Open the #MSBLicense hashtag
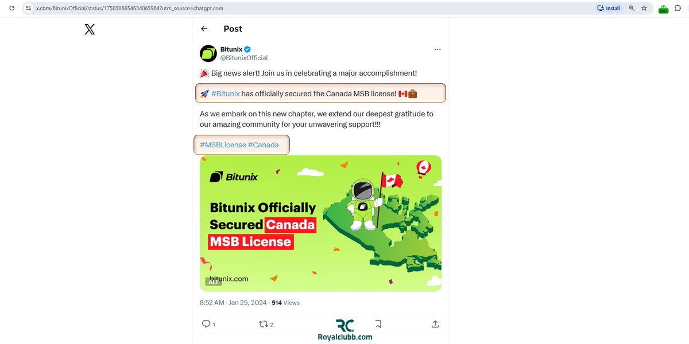 pos(223,145)
